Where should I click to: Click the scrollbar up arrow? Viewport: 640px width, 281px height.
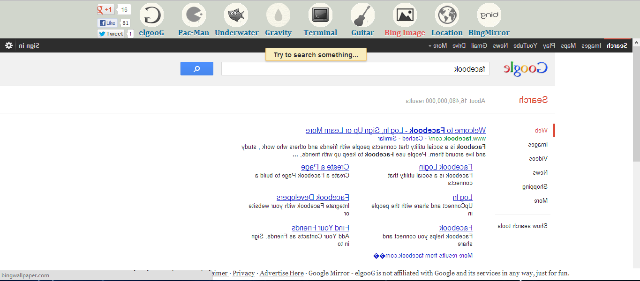click(636, 42)
